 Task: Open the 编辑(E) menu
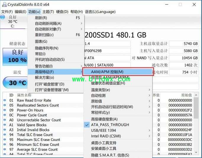click(20, 12)
